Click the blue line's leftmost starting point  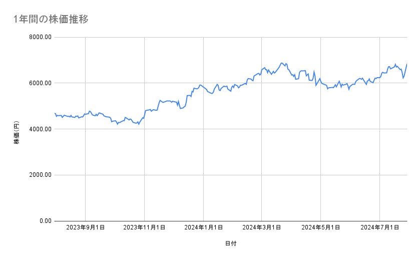pyautogui.click(x=55, y=113)
